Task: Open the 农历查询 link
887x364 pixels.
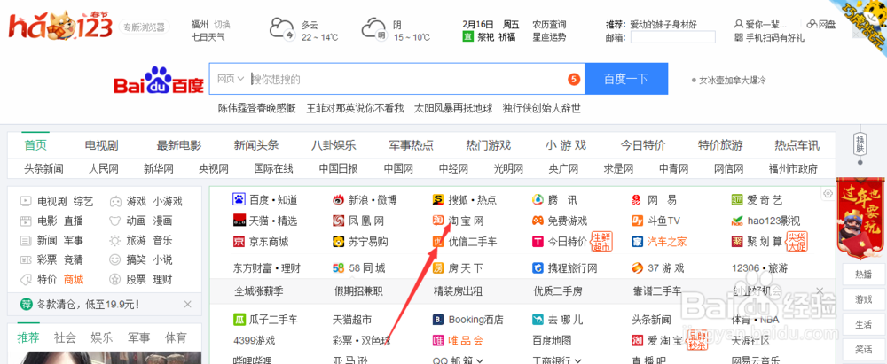Action: tap(549, 24)
